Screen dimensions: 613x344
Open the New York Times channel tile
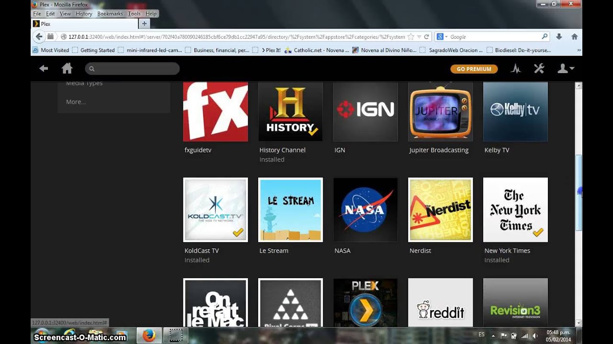tap(515, 210)
